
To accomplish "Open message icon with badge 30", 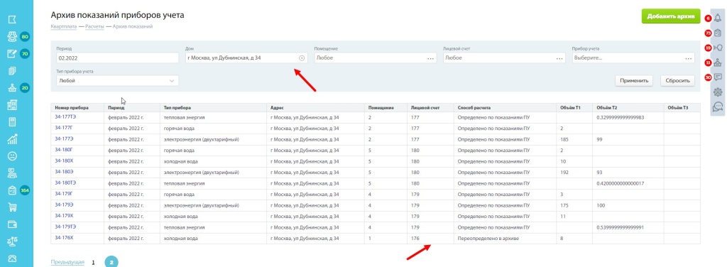I will pyautogui.click(x=718, y=77).
